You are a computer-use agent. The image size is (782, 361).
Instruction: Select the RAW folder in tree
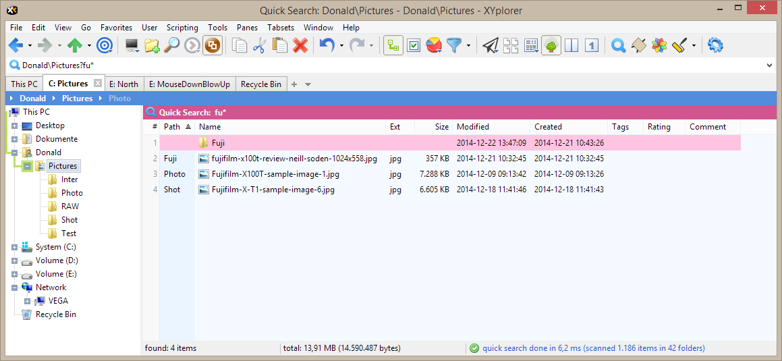pyautogui.click(x=69, y=206)
